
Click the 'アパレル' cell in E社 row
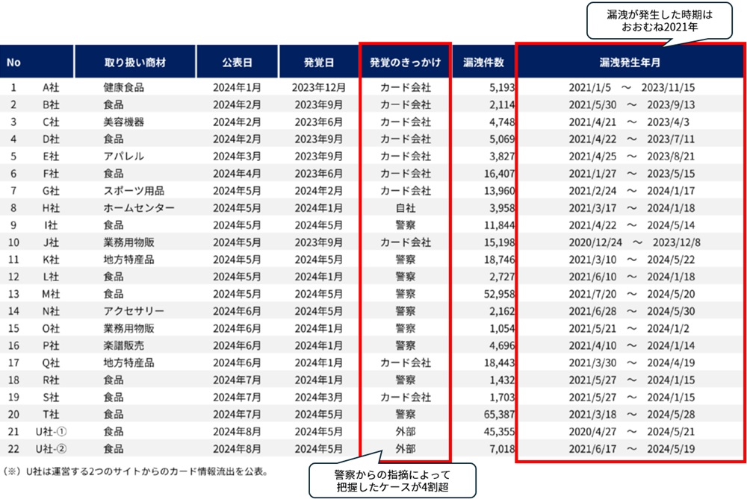(123, 156)
